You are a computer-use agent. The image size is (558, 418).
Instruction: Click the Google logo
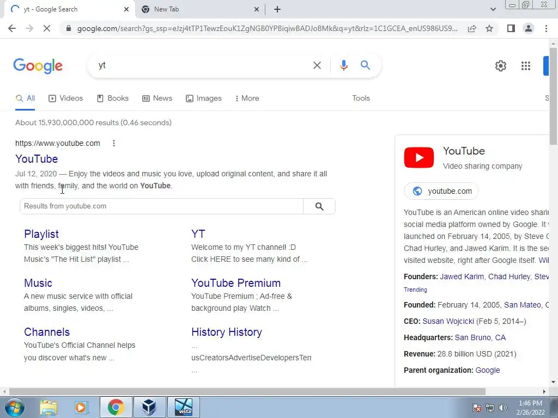coord(38,66)
